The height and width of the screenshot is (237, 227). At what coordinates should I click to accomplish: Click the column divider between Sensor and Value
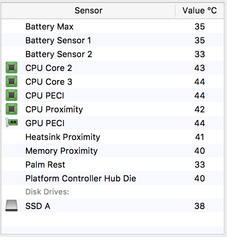[175, 11]
